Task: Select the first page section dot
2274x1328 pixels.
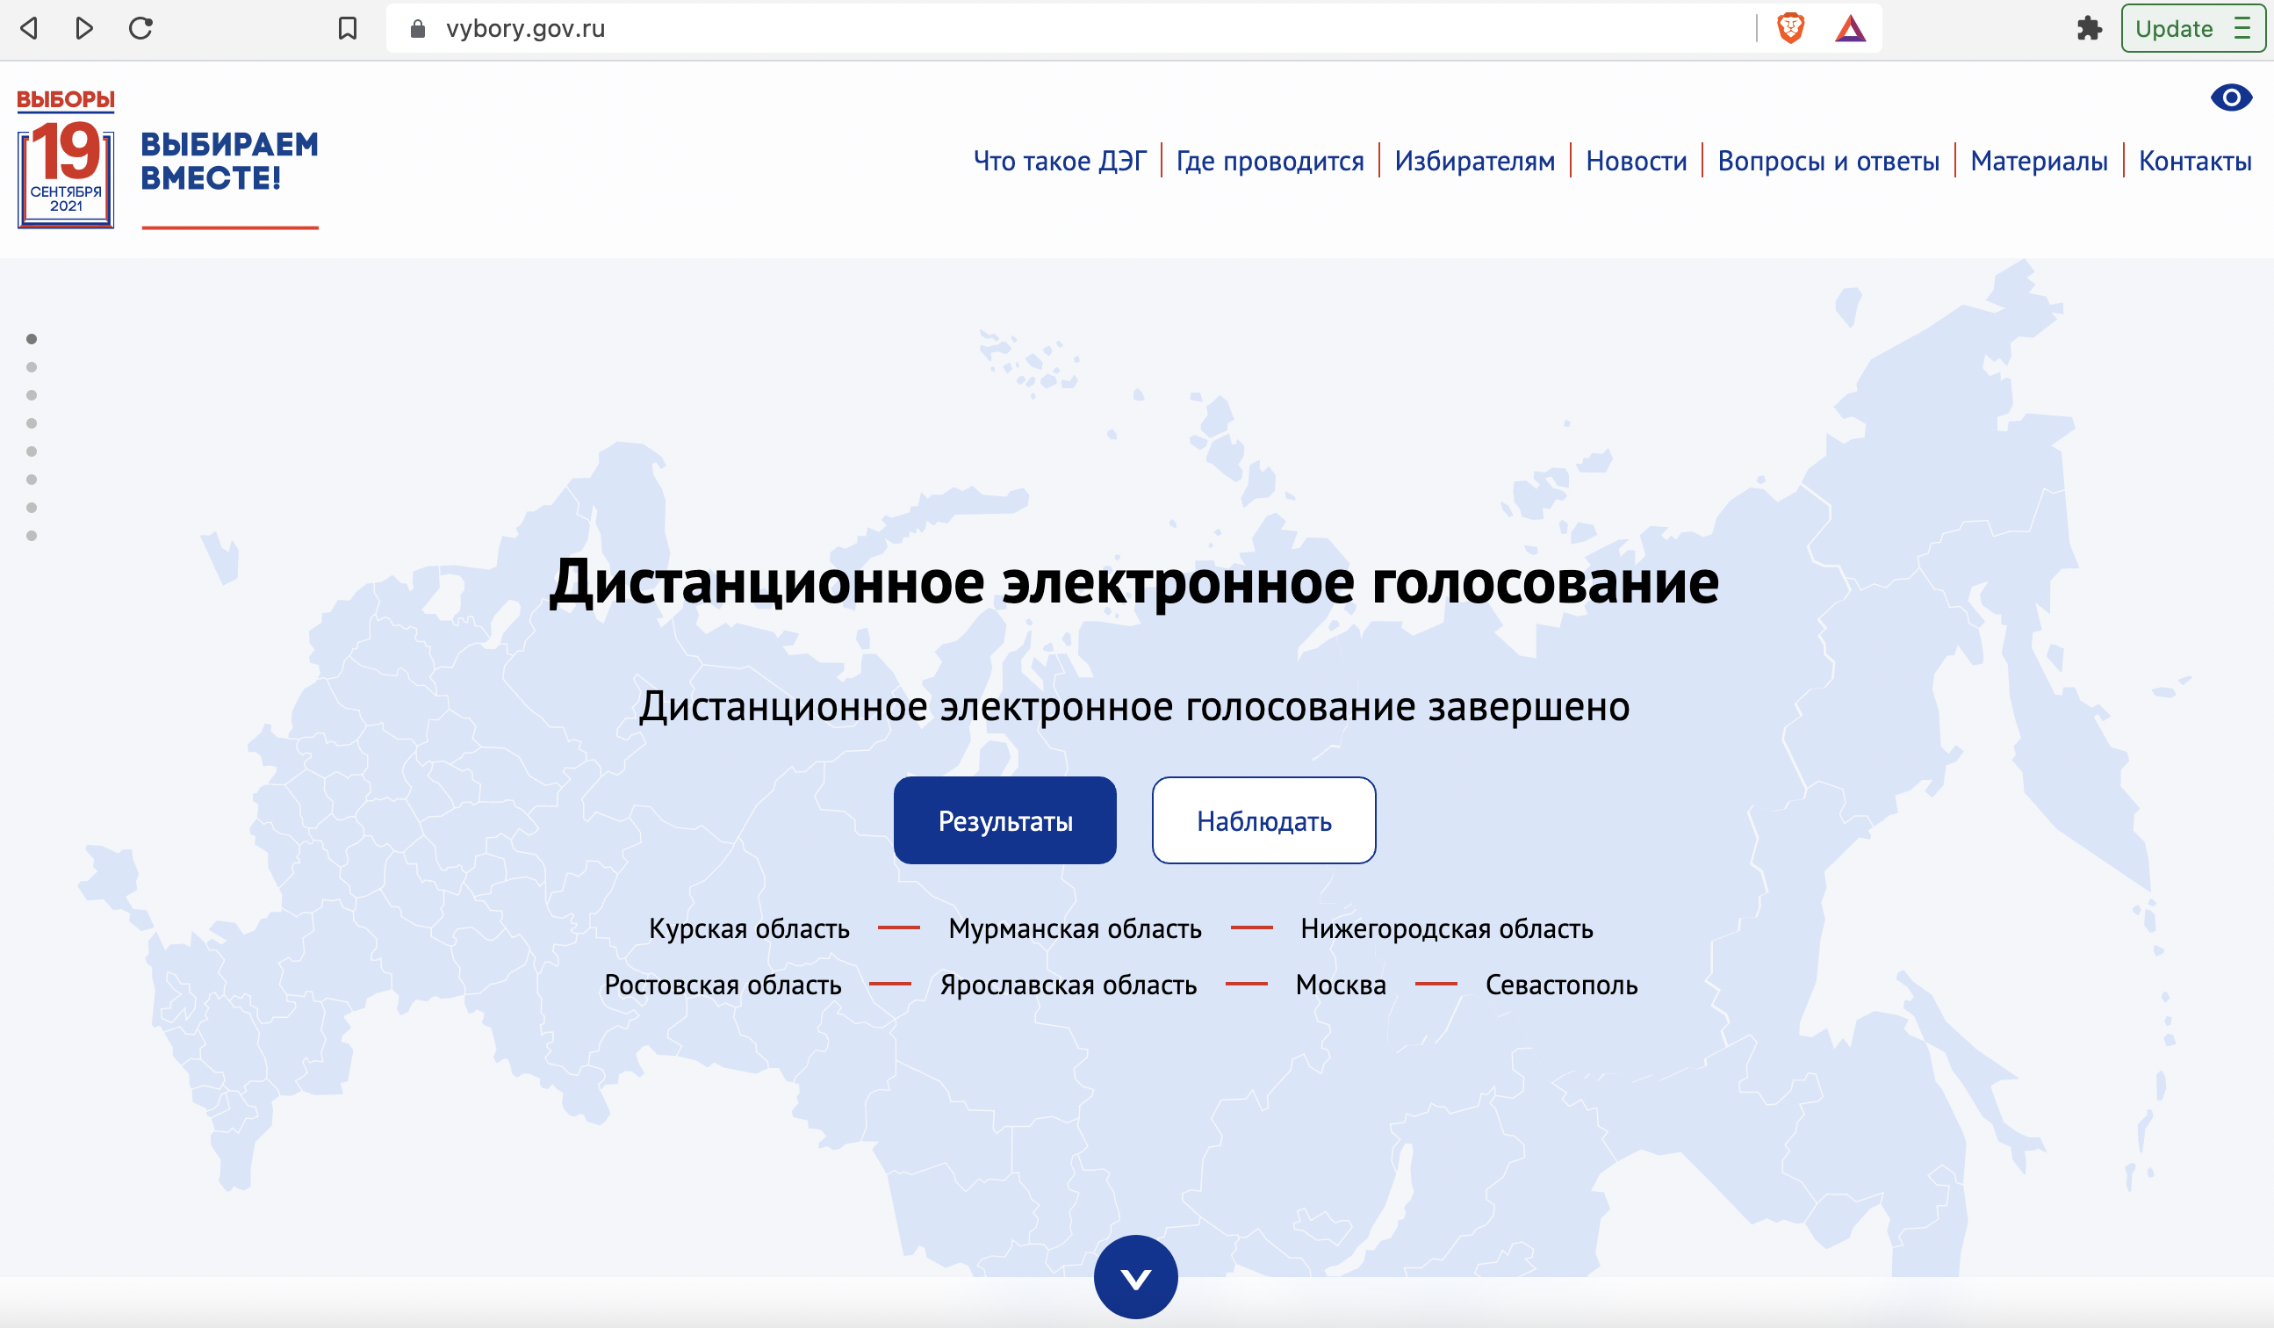Action: (x=32, y=338)
